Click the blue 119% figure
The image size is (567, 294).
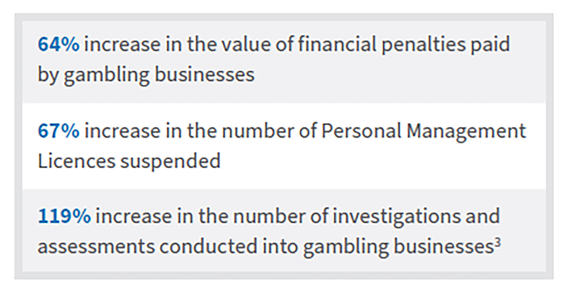64,216
